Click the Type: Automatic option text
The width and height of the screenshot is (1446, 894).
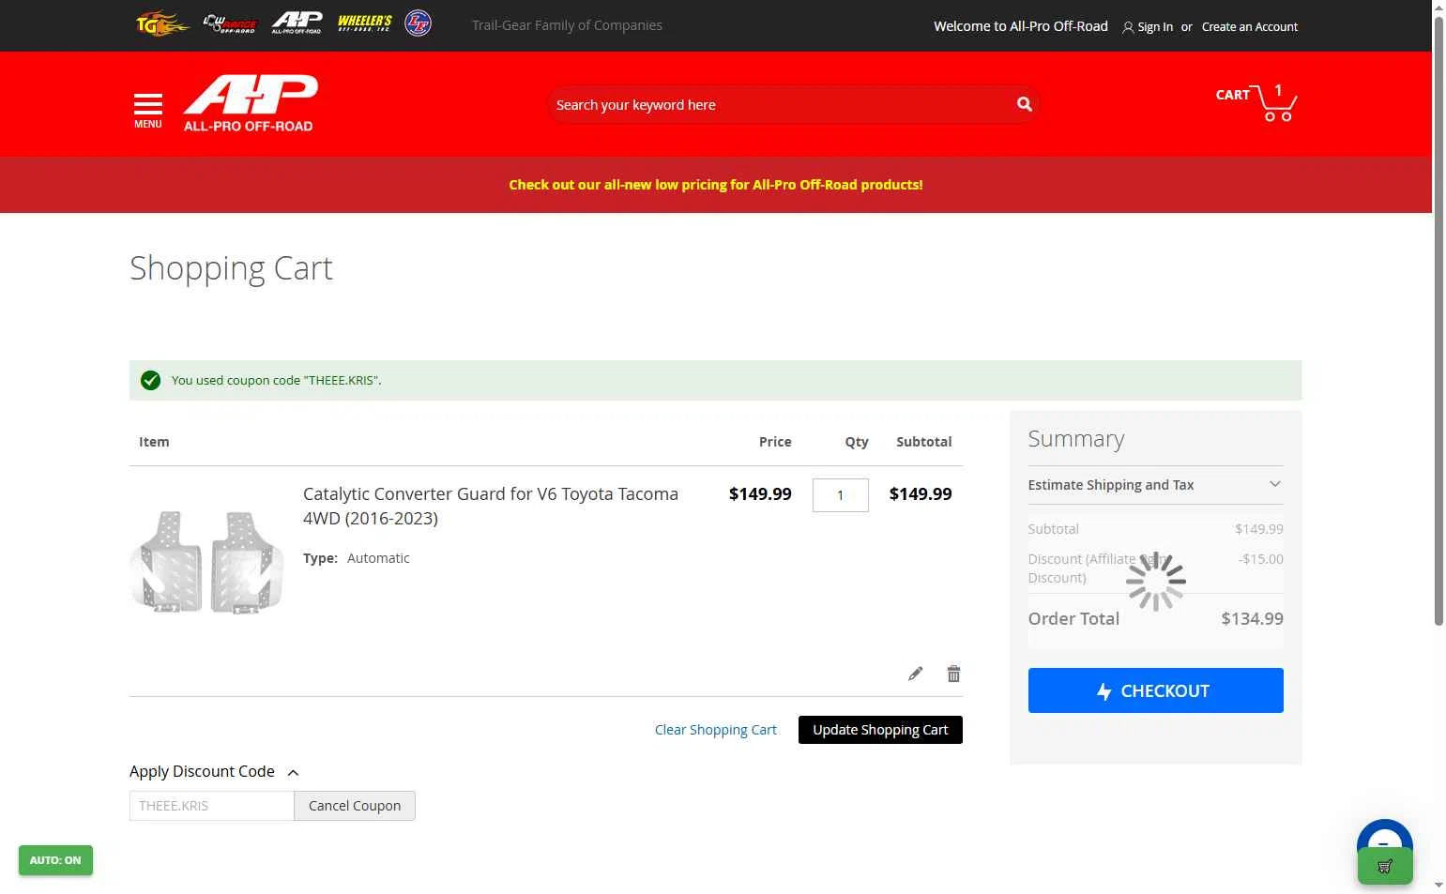point(357,558)
